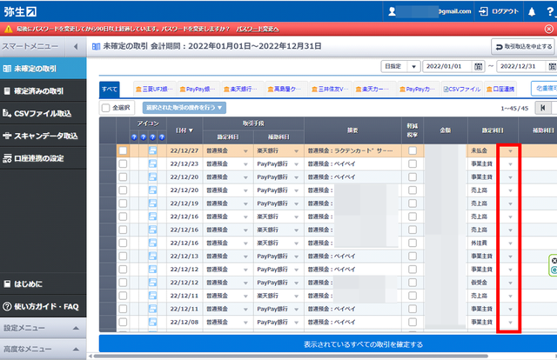Image resolution: width=557 pixels, height=360 pixels.
Task: Open 選択された取引の操作を行う dropdown
Action: (x=184, y=108)
